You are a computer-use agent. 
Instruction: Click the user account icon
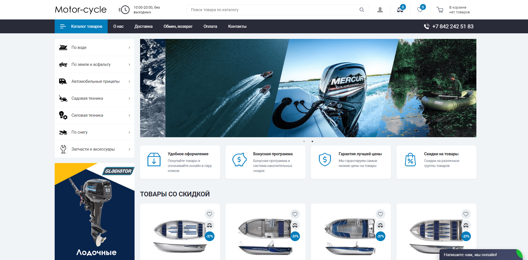(x=380, y=9)
